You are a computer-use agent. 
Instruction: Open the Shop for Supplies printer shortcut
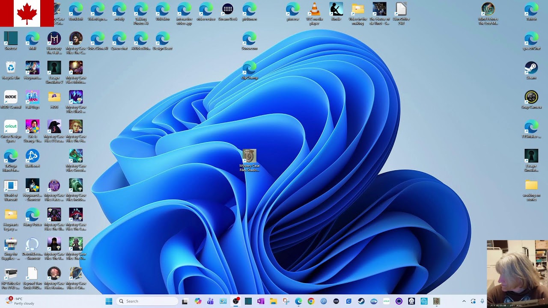coord(11,249)
